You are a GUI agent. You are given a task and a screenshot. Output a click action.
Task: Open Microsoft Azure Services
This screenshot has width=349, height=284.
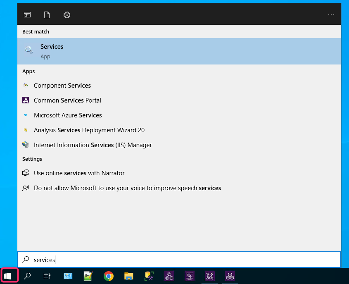pos(179,115)
